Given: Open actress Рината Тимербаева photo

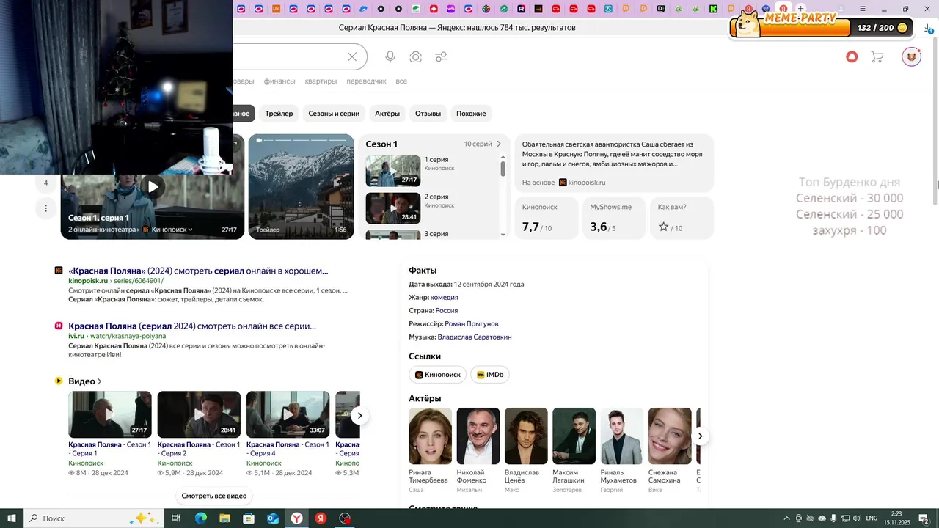Looking at the screenshot, I should click(x=430, y=436).
